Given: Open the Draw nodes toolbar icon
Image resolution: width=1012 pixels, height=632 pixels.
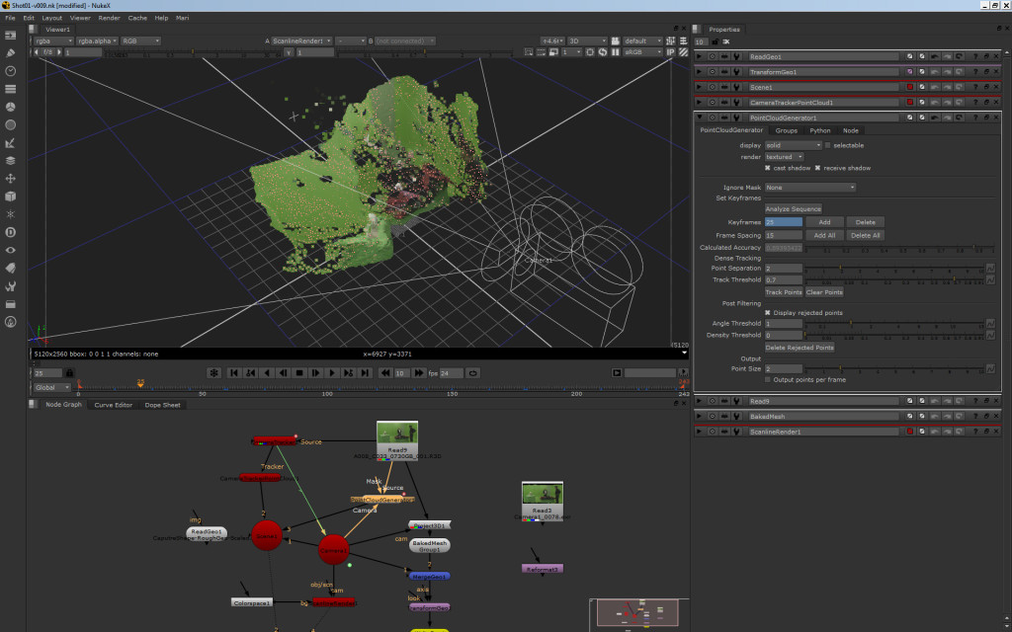Looking at the screenshot, I should click(11, 52).
